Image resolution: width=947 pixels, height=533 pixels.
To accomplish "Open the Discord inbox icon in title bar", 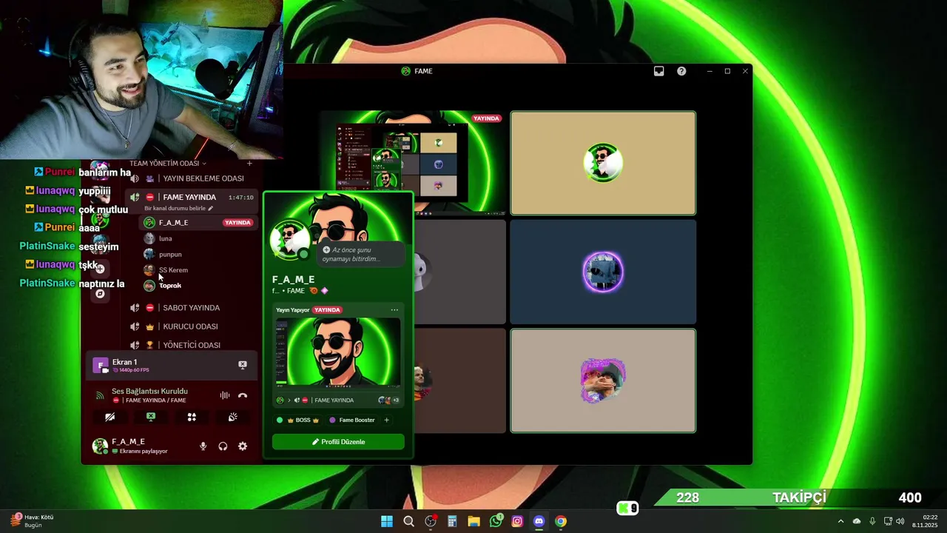I will click(658, 71).
